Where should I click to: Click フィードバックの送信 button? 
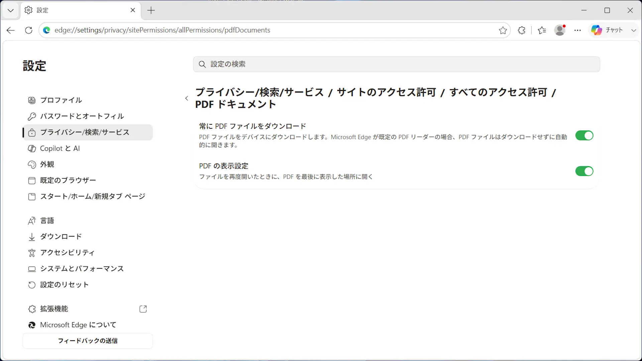(x=88, y=341)
